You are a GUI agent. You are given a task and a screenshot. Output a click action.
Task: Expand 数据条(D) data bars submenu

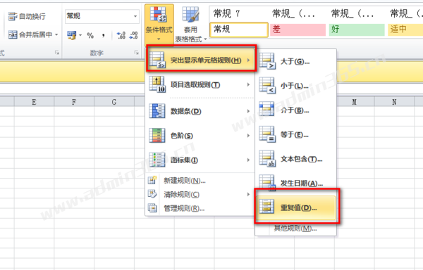[200, 111]
